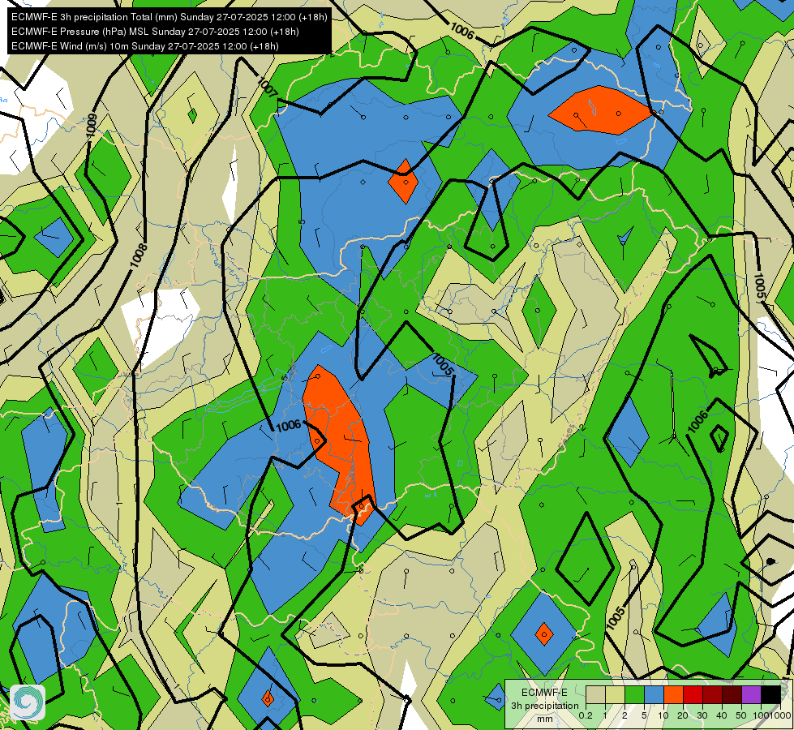Click the swirl logo icon at bottom-left
Viewport: 794px width, 730px height.
[28, 702]
